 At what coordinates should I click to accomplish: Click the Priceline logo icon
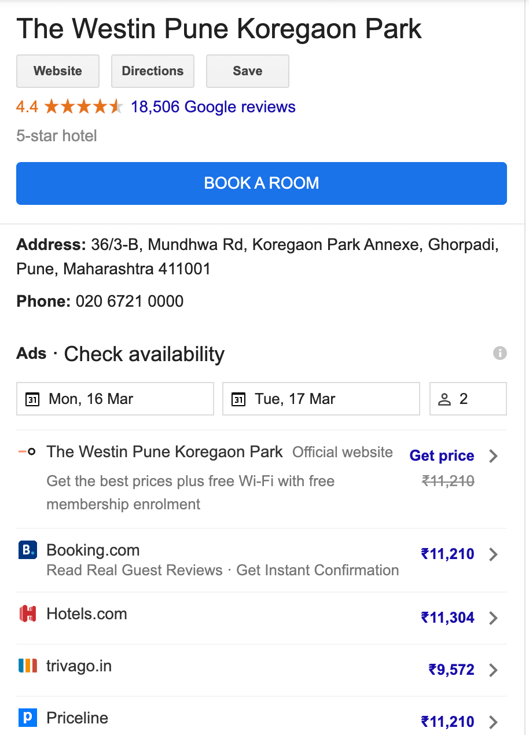[28, 718]
